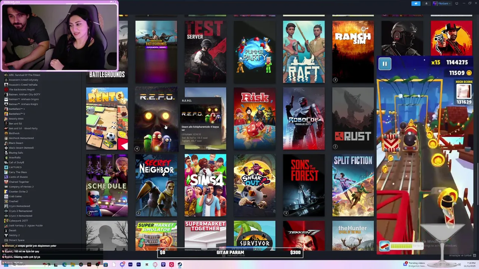Screen dimensions: 479x269
Task: Open the Split Fiction game cover
Action: [353, 185]
